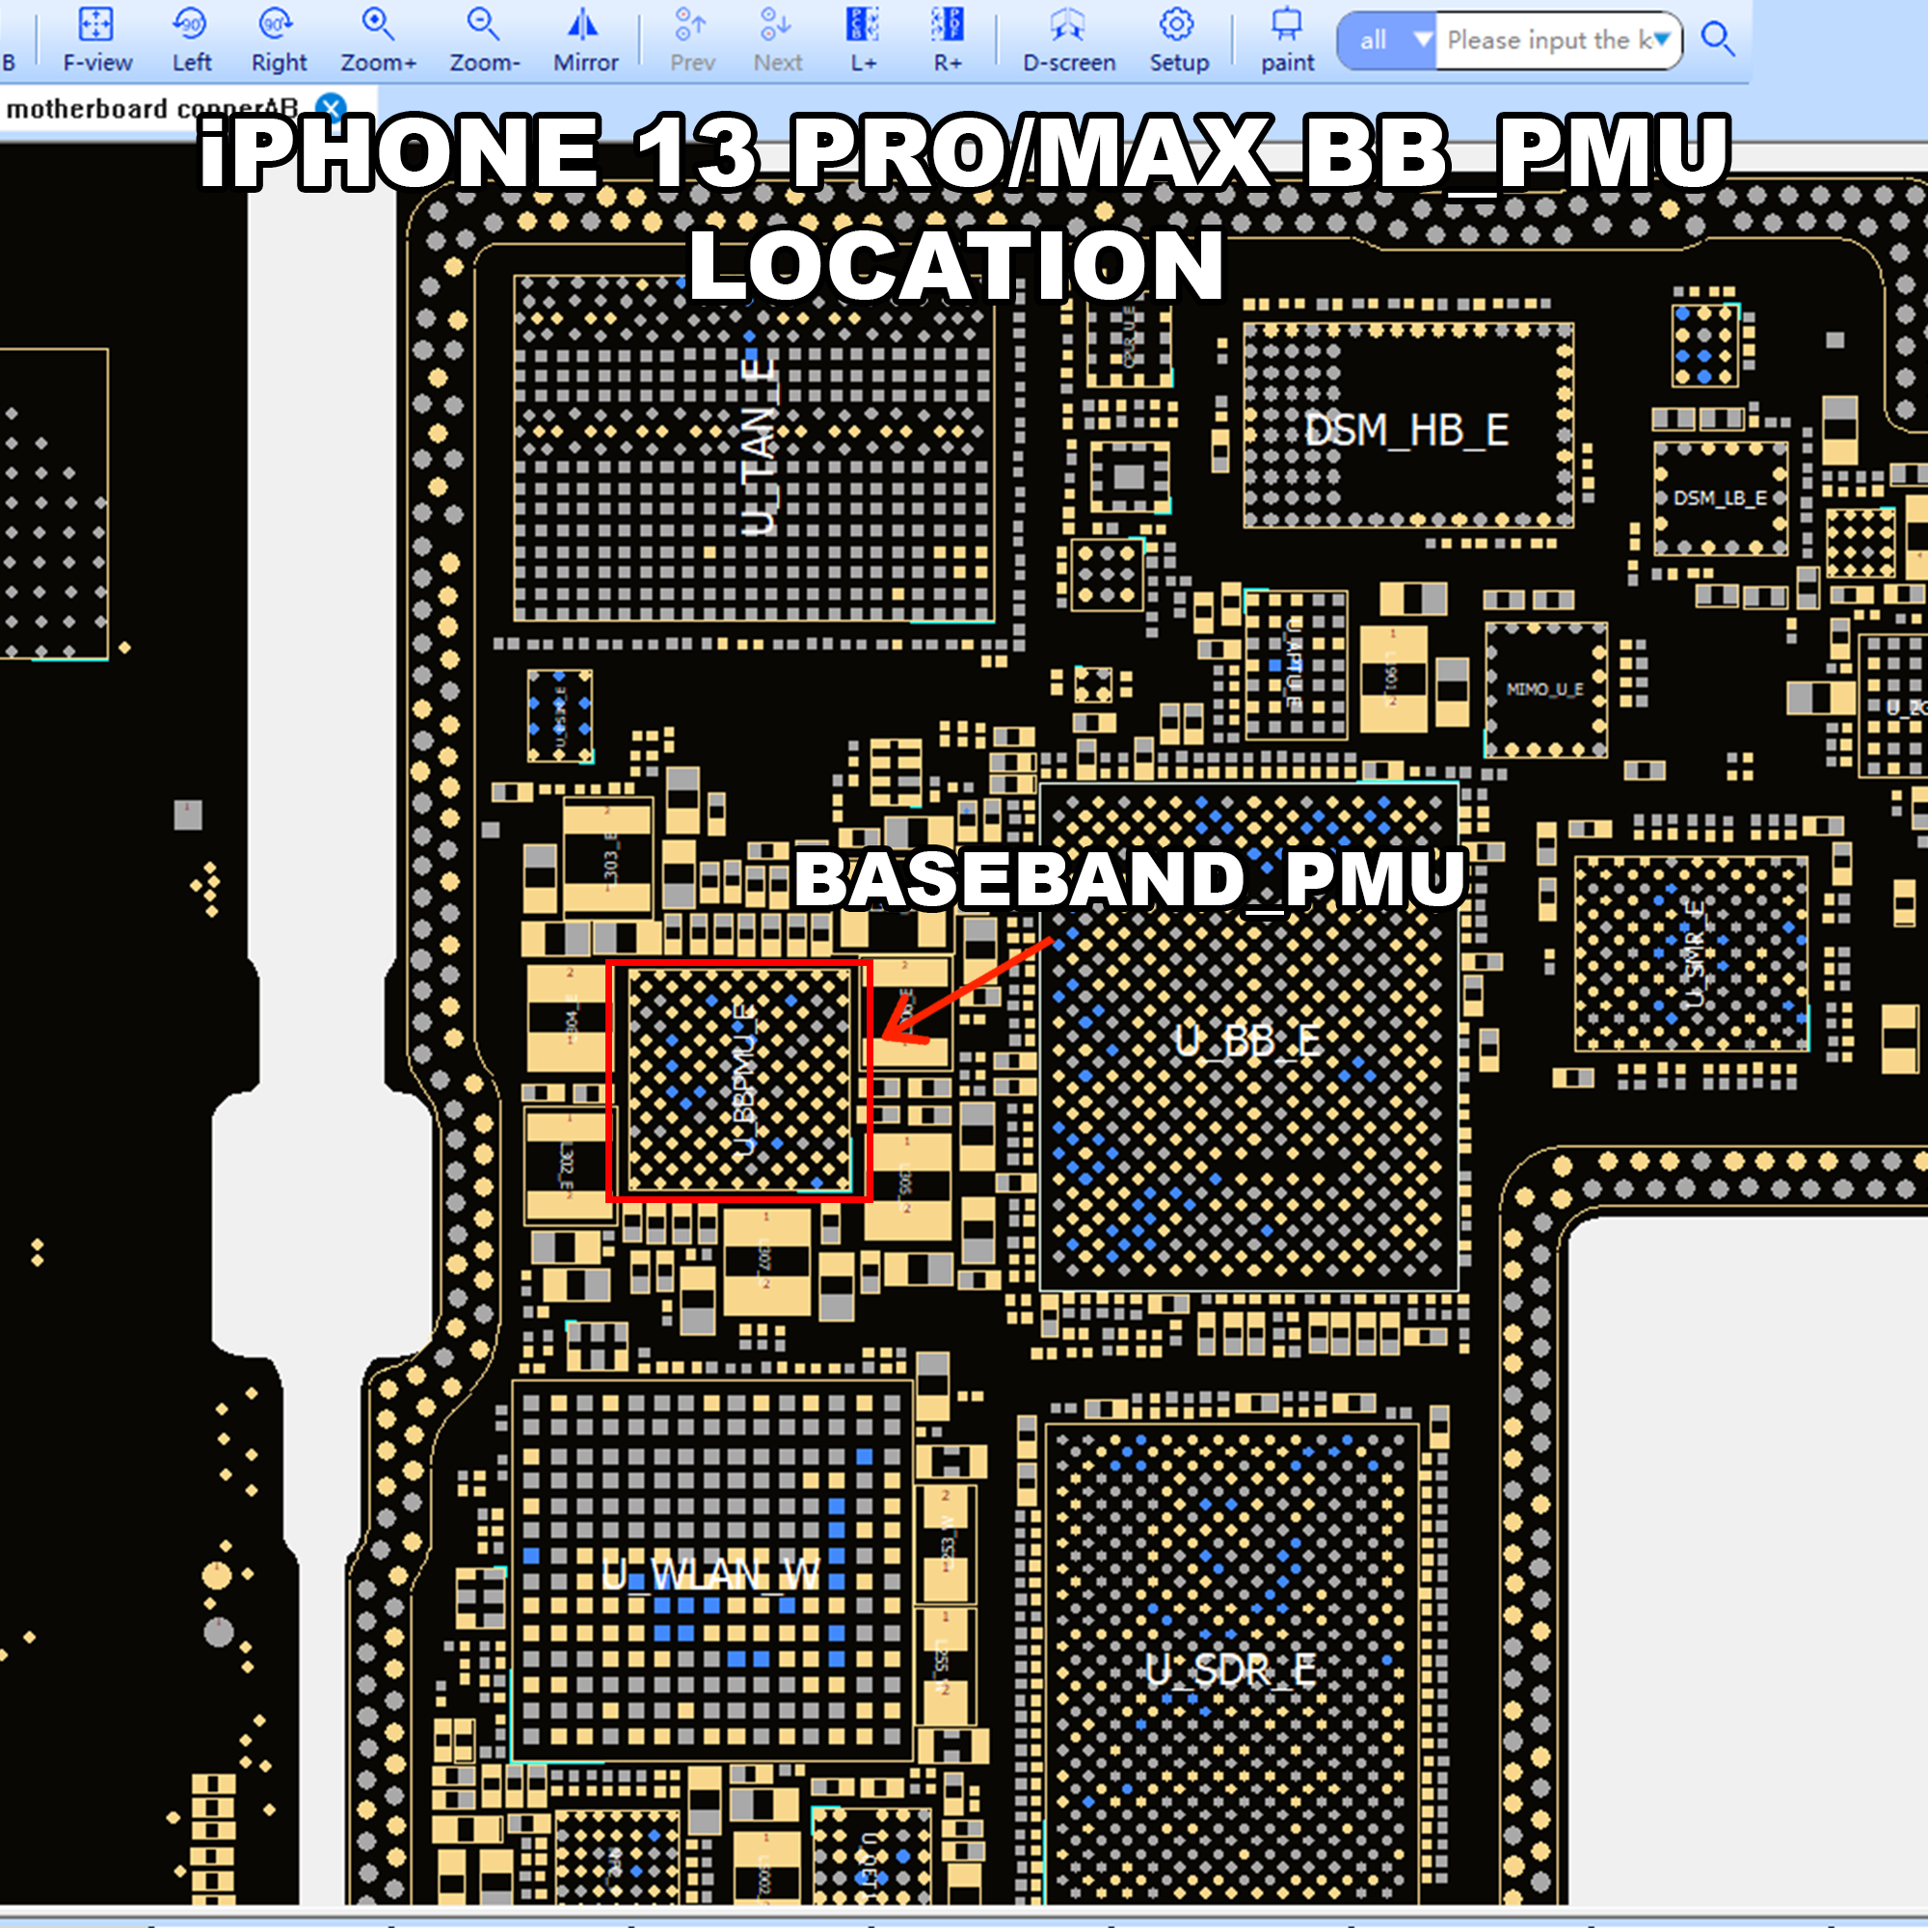Rotate board right 90 degrees
This screenshot has height=1928, width=1928.
[x=277, y=24]
